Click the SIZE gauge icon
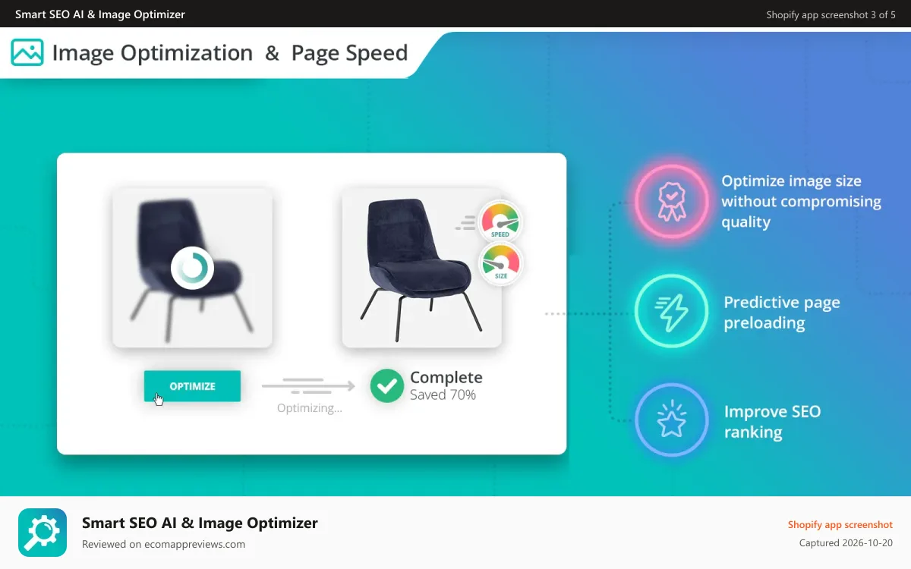Image resolution: width=911 pixels, height=569 pixels. 501,263
